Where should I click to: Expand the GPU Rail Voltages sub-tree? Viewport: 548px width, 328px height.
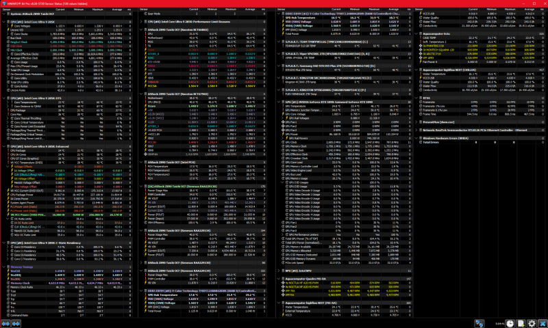click(x=283, y=118)
